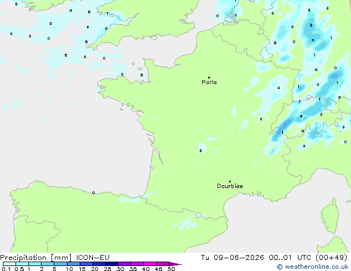
Task: Pick the 40–45 mm magenta legend swatch
Action: tap(150, 264)
